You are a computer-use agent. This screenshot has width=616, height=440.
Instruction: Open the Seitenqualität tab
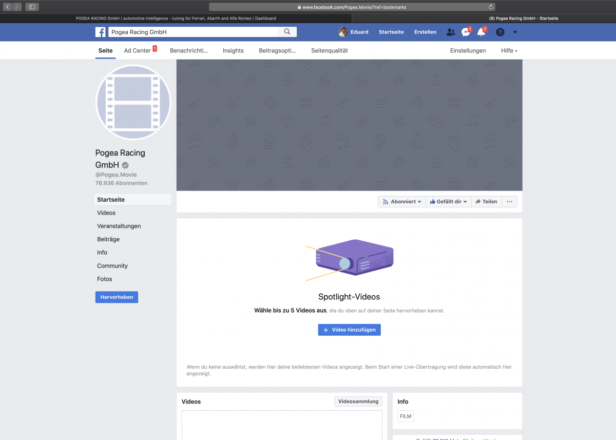330,50
